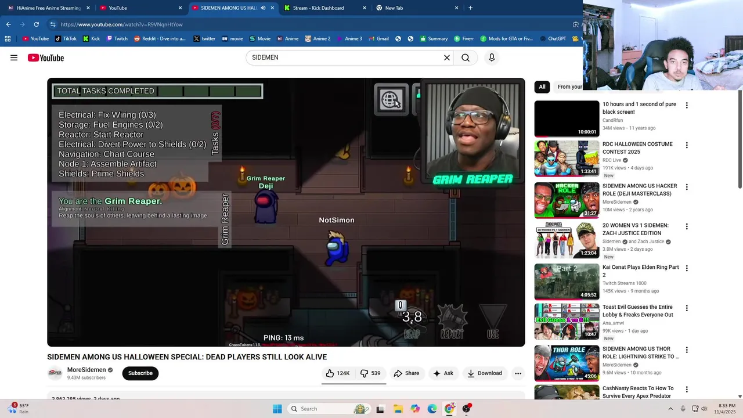Open File Explorer from taskbar
The image size is (743, 418).
tap(398, 409)
